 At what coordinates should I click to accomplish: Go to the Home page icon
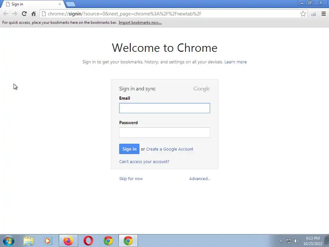(33, 14)
